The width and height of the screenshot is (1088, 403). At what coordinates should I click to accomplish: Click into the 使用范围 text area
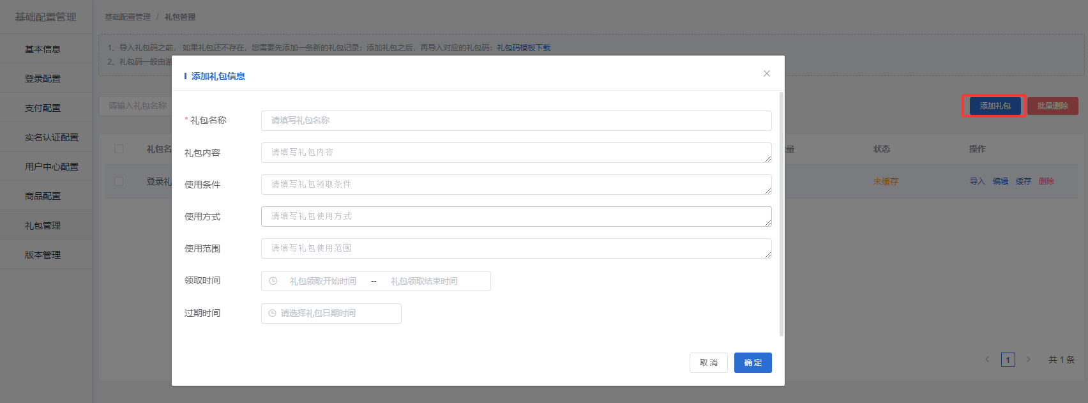[x=517, y=248]
